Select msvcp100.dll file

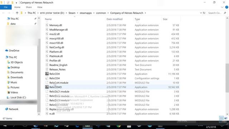(x=57, y=39)
